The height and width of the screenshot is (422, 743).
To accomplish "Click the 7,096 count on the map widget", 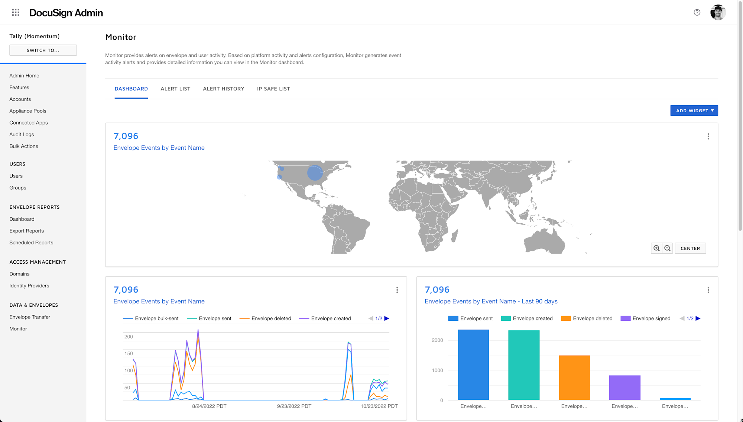I will pos(126,136).
